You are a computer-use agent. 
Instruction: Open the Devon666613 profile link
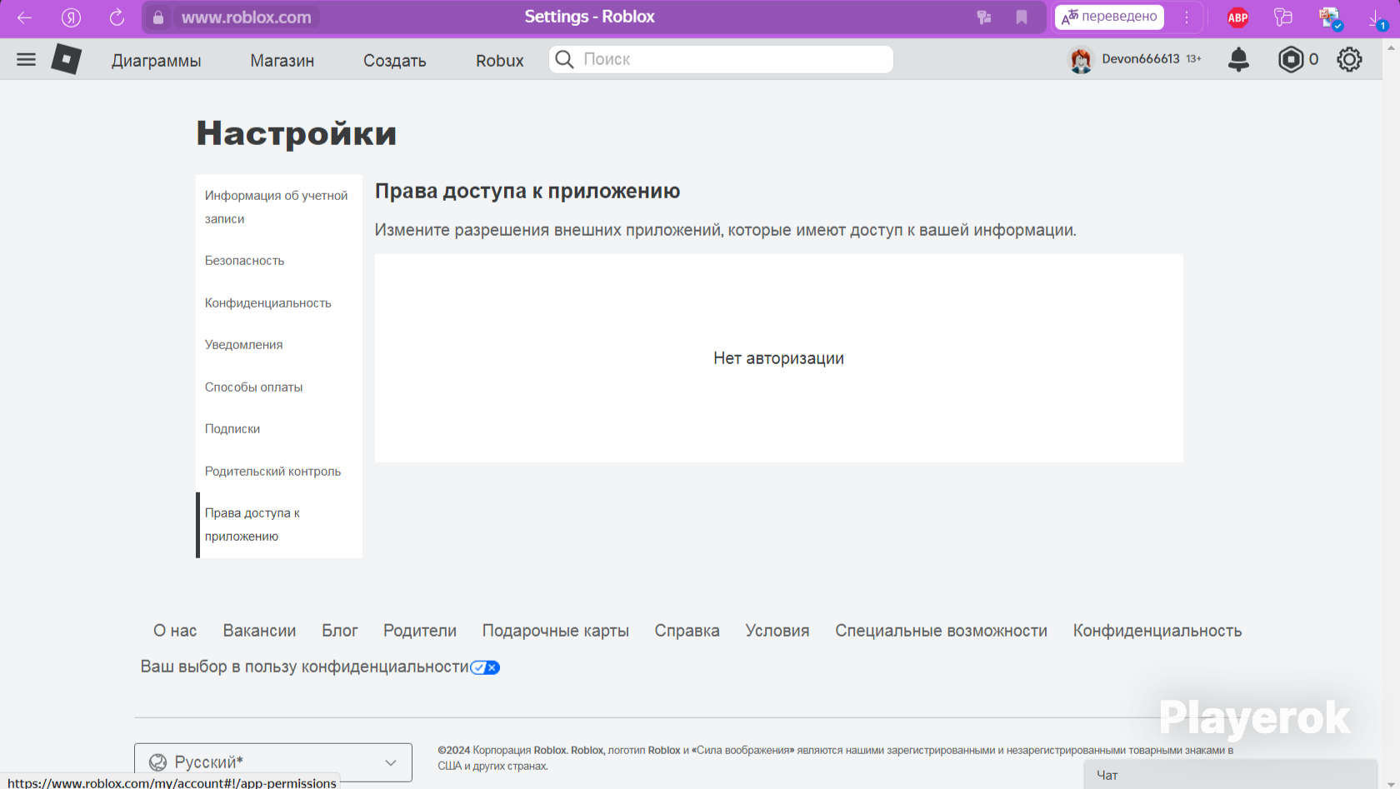point(1141,59)
